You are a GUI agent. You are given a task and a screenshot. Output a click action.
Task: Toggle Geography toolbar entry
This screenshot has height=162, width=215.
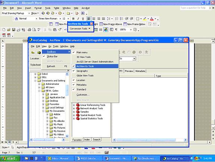point(95,71)
